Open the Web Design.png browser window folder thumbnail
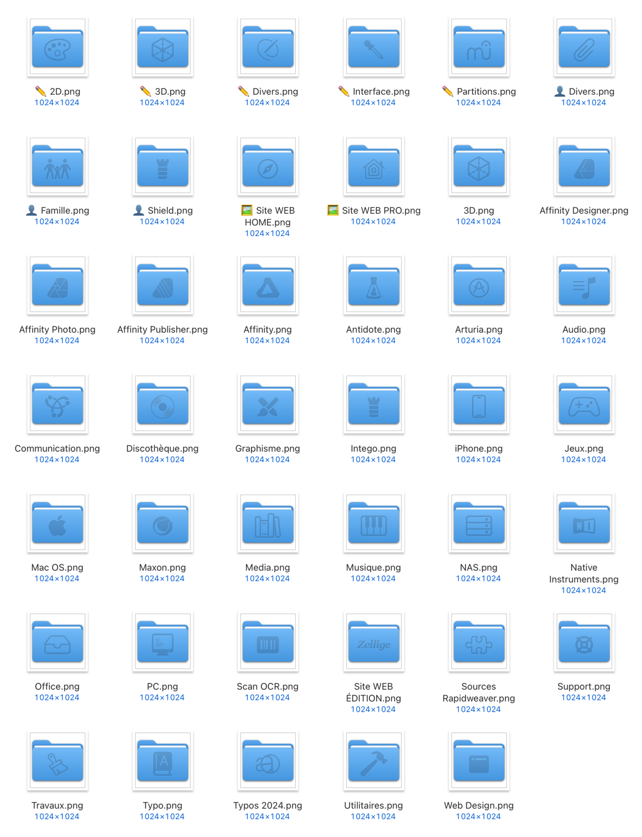Screen dimensions: 642x837 click(479, 761)
